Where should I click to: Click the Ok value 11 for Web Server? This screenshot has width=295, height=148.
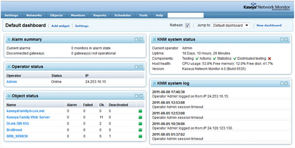[x=101, y=117]
